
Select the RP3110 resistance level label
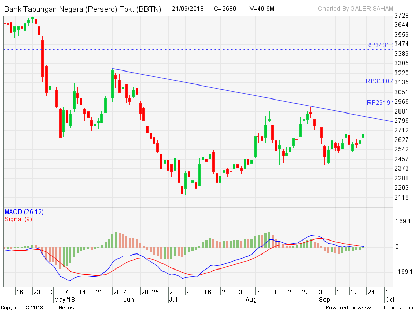coord(379,81)
